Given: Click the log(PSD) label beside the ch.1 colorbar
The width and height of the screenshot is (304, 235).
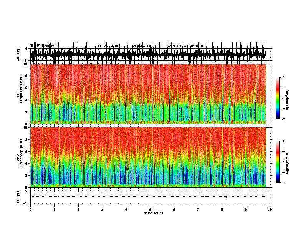Looking at the screenshot, I should click(x=287, y=100).
